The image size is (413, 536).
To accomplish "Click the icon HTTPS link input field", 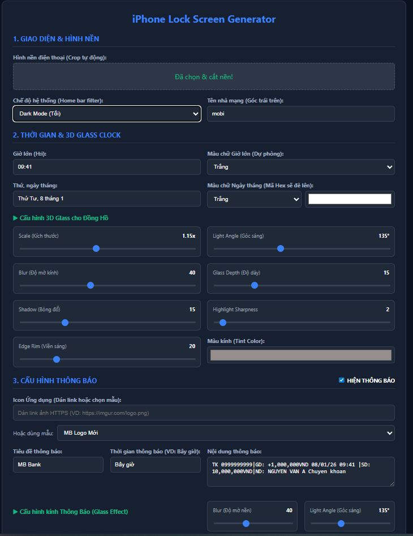I will coord(204,413).
